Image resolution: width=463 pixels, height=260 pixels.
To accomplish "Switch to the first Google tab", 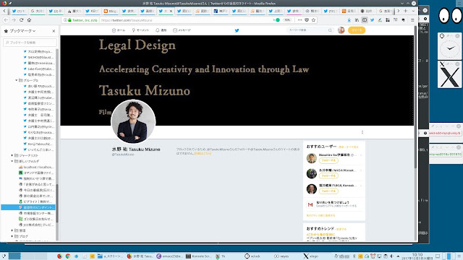I will 37,11.
